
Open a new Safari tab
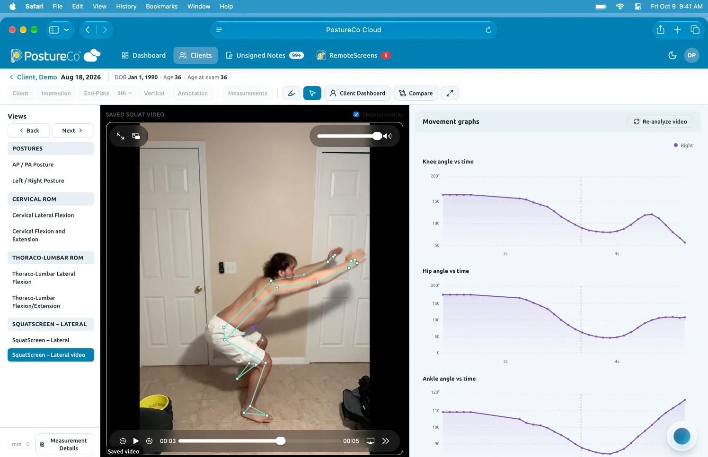point(678,30)
